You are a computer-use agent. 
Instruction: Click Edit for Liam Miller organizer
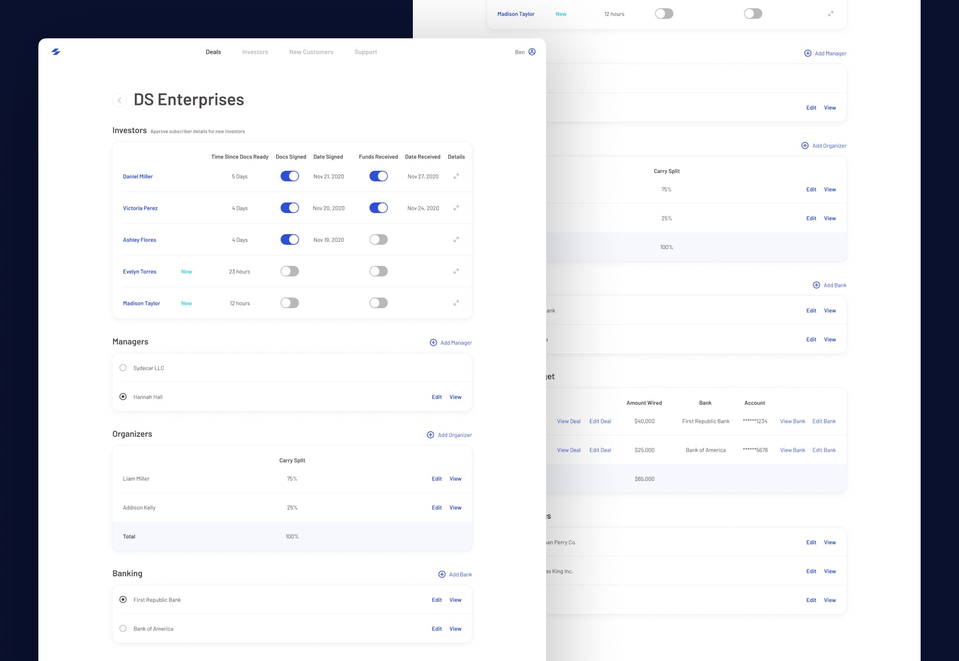436,479
